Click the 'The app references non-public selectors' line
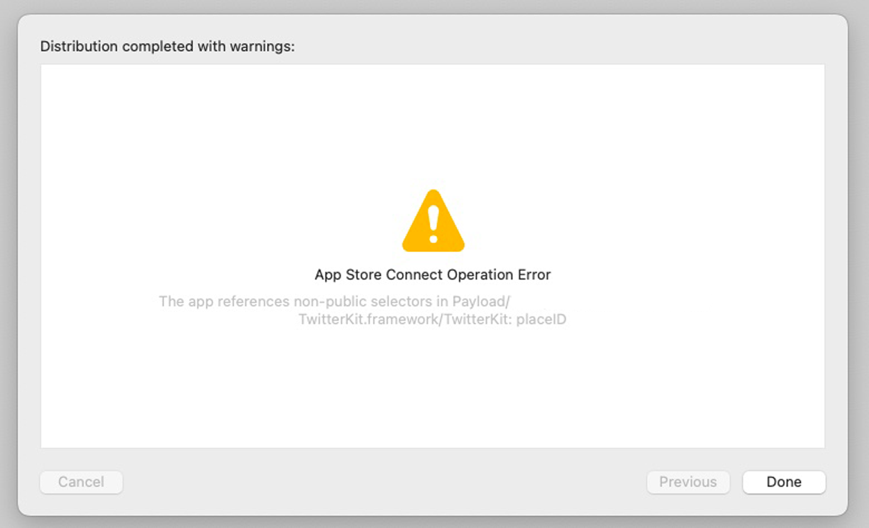The image size is (869, 528). [334, 301]
